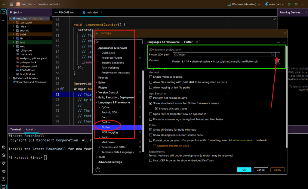Click the OK button in Settings
308x189 pixels.
244,170
